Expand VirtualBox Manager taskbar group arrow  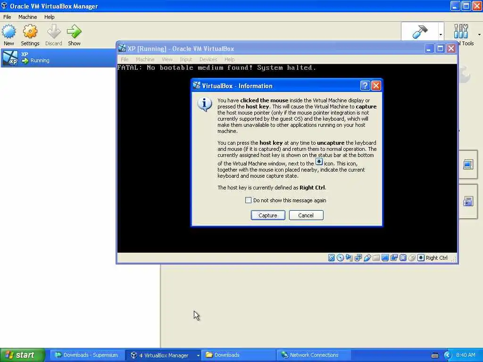tap(198, 355)
